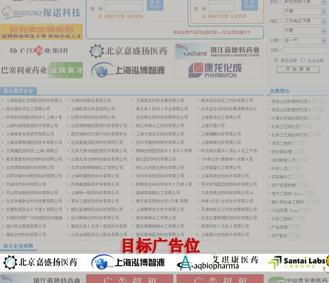Open the 急聘职位 section heading
The height and width of the screenshot is (283, 329).
point(280,91)
